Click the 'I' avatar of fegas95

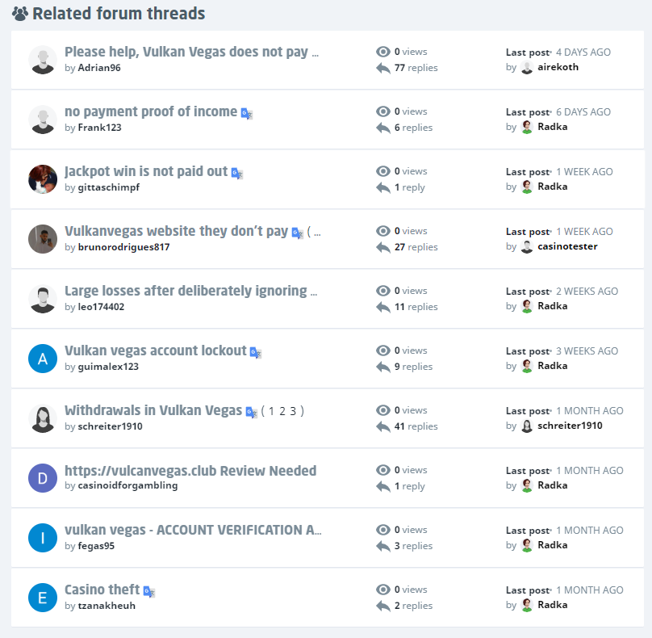(43, 538)
